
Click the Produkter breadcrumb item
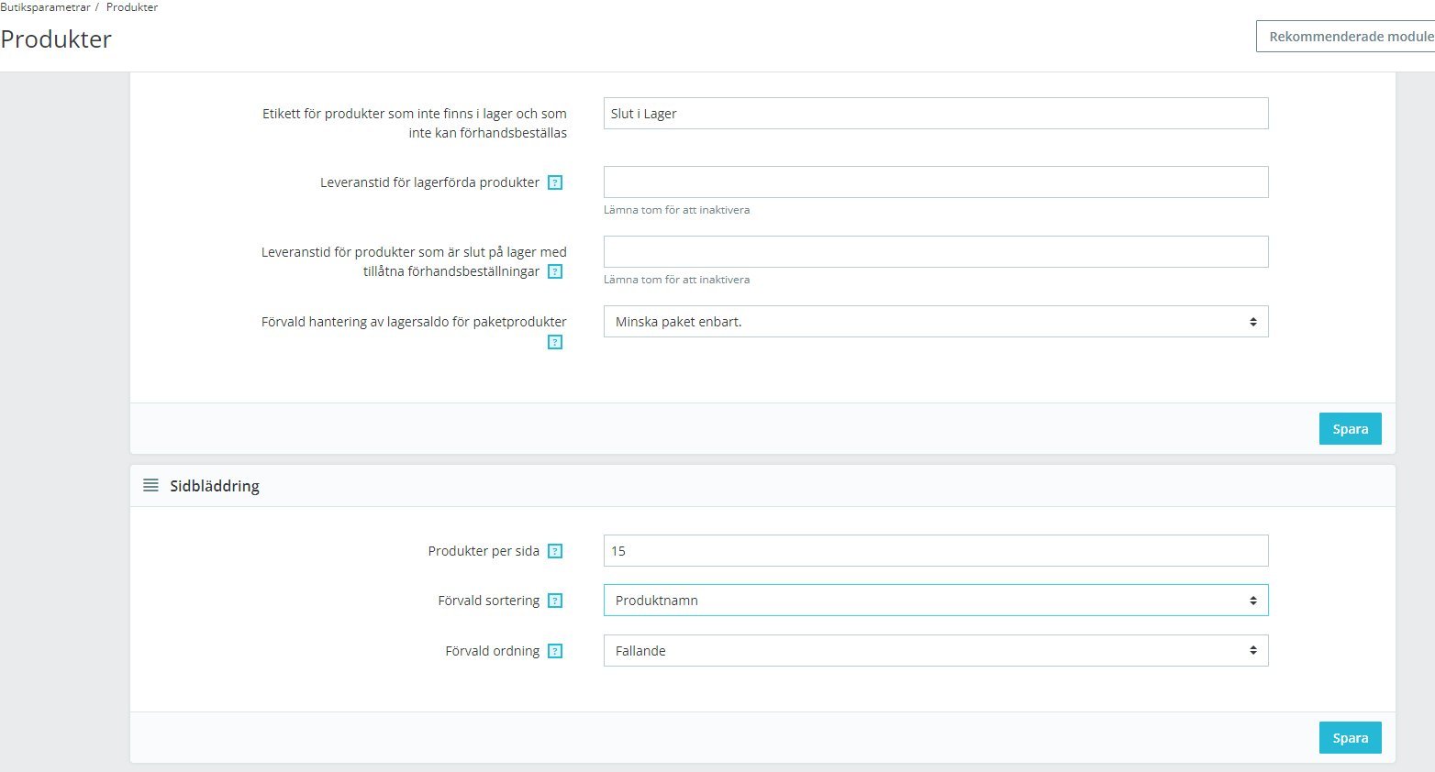tap(132, 7)
